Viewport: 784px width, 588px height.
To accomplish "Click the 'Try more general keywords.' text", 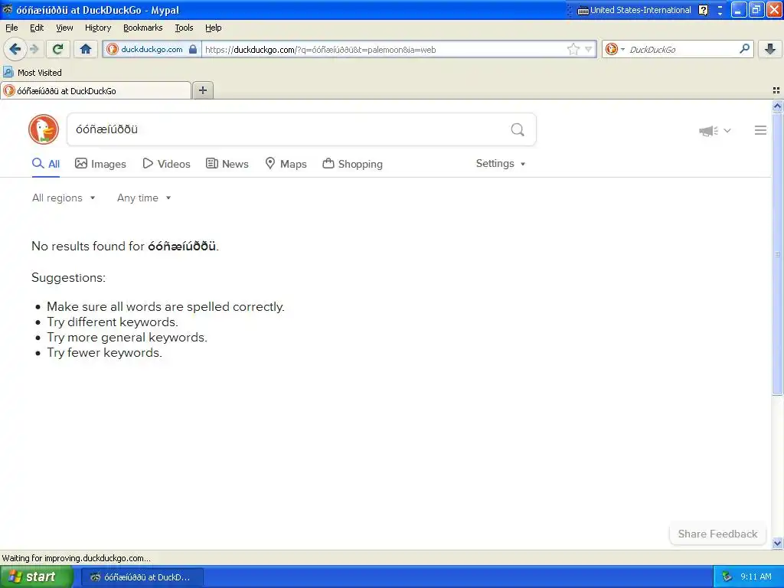I will 127,338.
